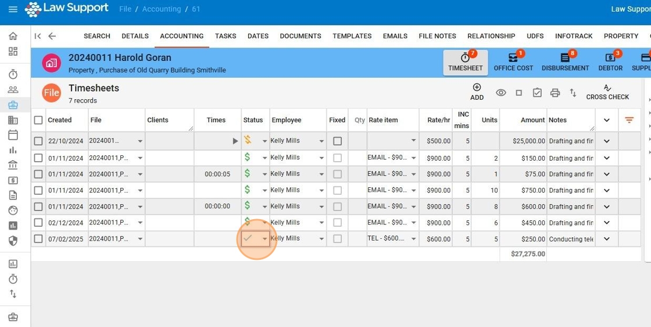651x327 pixels.
Task: Select all rows with header checkbox
Action: 38,120
